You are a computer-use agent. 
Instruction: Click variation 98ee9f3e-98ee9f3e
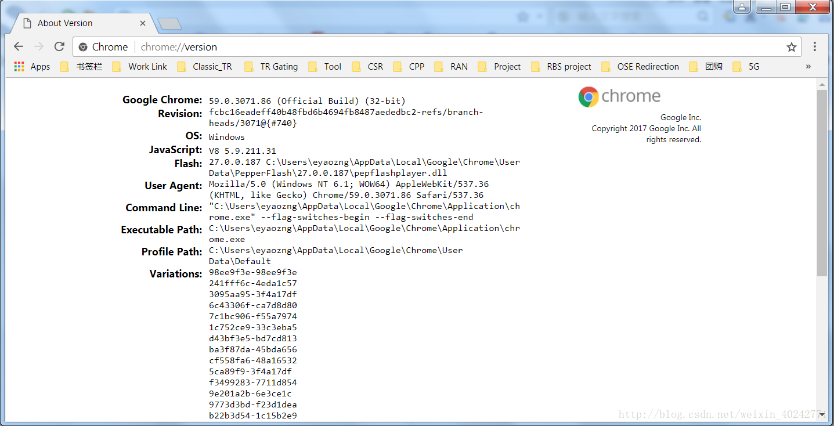click(253, 272)
